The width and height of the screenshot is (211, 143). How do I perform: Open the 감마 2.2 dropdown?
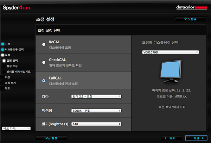[96, 96]
